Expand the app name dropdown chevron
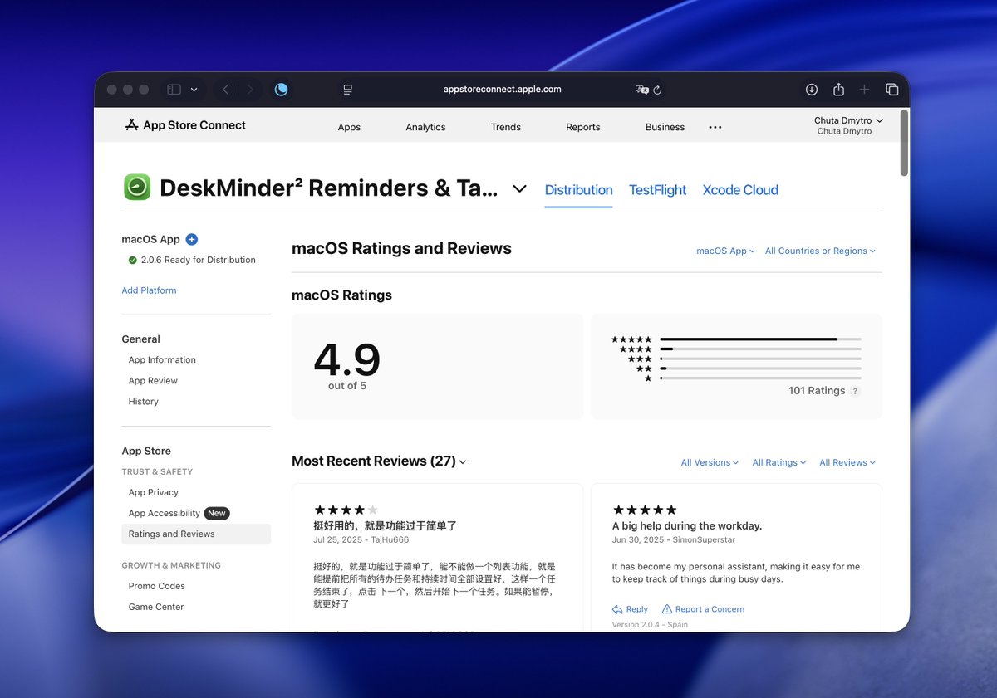The height and width of the screenshot is (698, 997). click(519, 188)
